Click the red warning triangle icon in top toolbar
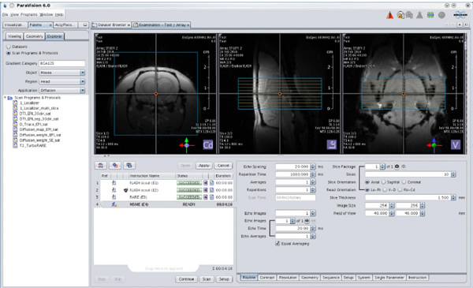Screen dimensions: 473x288 tap(389, 15)
